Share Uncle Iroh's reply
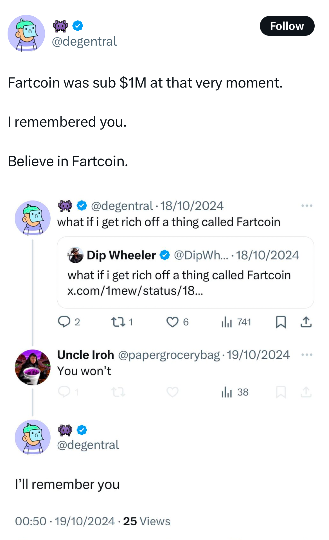Image resolution: width=329 pixels, height=540 pixels. 306,392
